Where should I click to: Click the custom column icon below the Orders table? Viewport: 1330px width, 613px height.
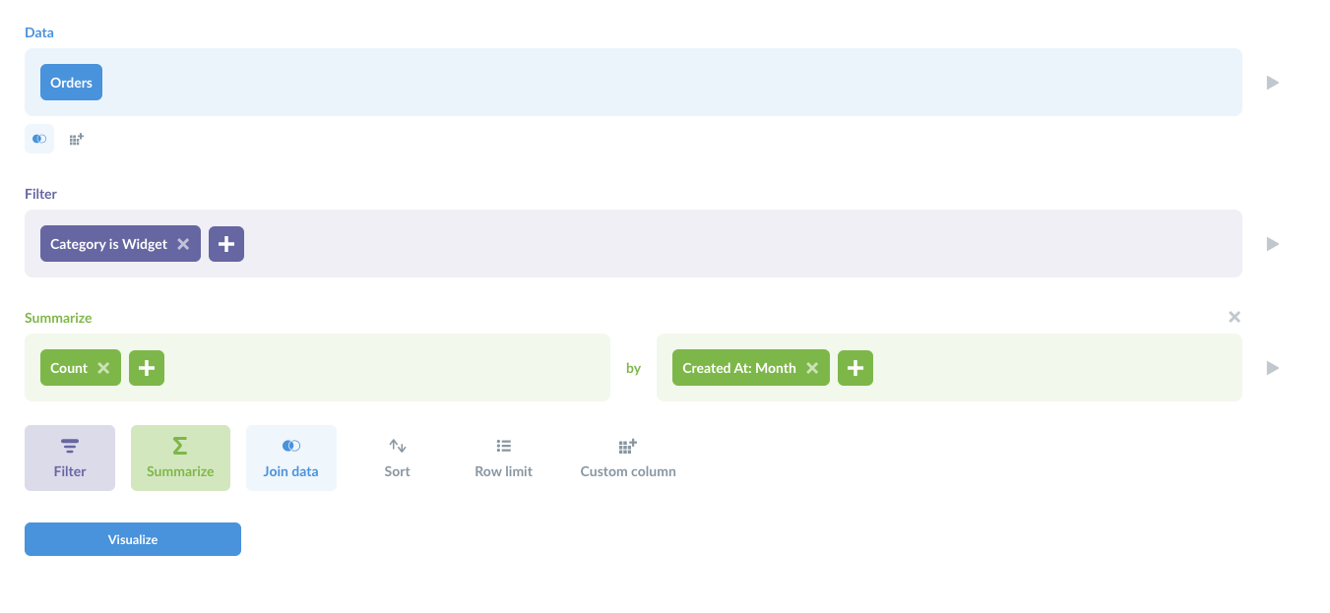(76, 138)
